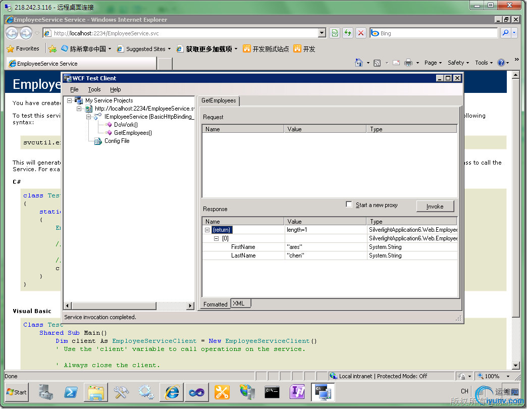Open the zoom level 100% dropdown
527x409 pixels.
point(508,376)
